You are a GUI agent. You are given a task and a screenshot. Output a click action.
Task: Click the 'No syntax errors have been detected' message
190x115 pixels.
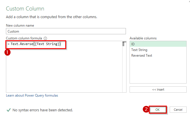pos(43,110)
